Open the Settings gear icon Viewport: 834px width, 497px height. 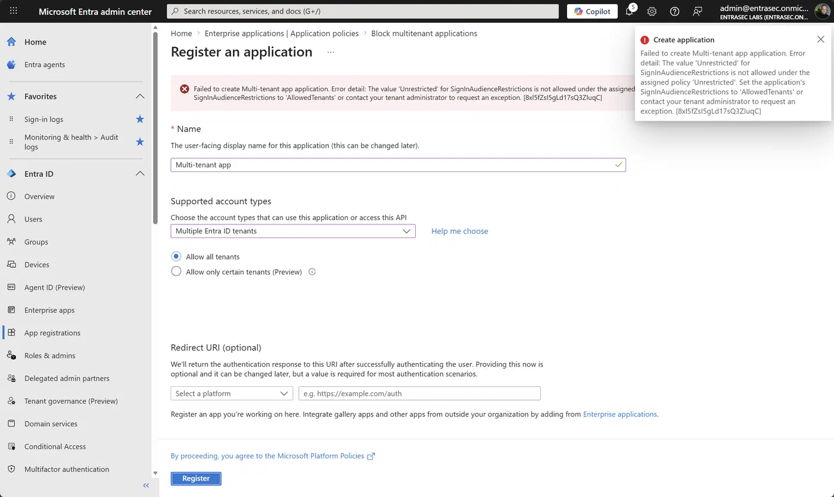(652, 11)
